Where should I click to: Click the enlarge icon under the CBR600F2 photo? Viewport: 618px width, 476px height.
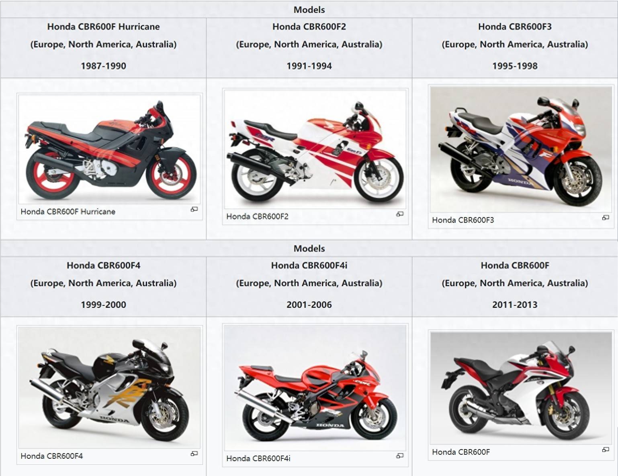pos(400,214)
